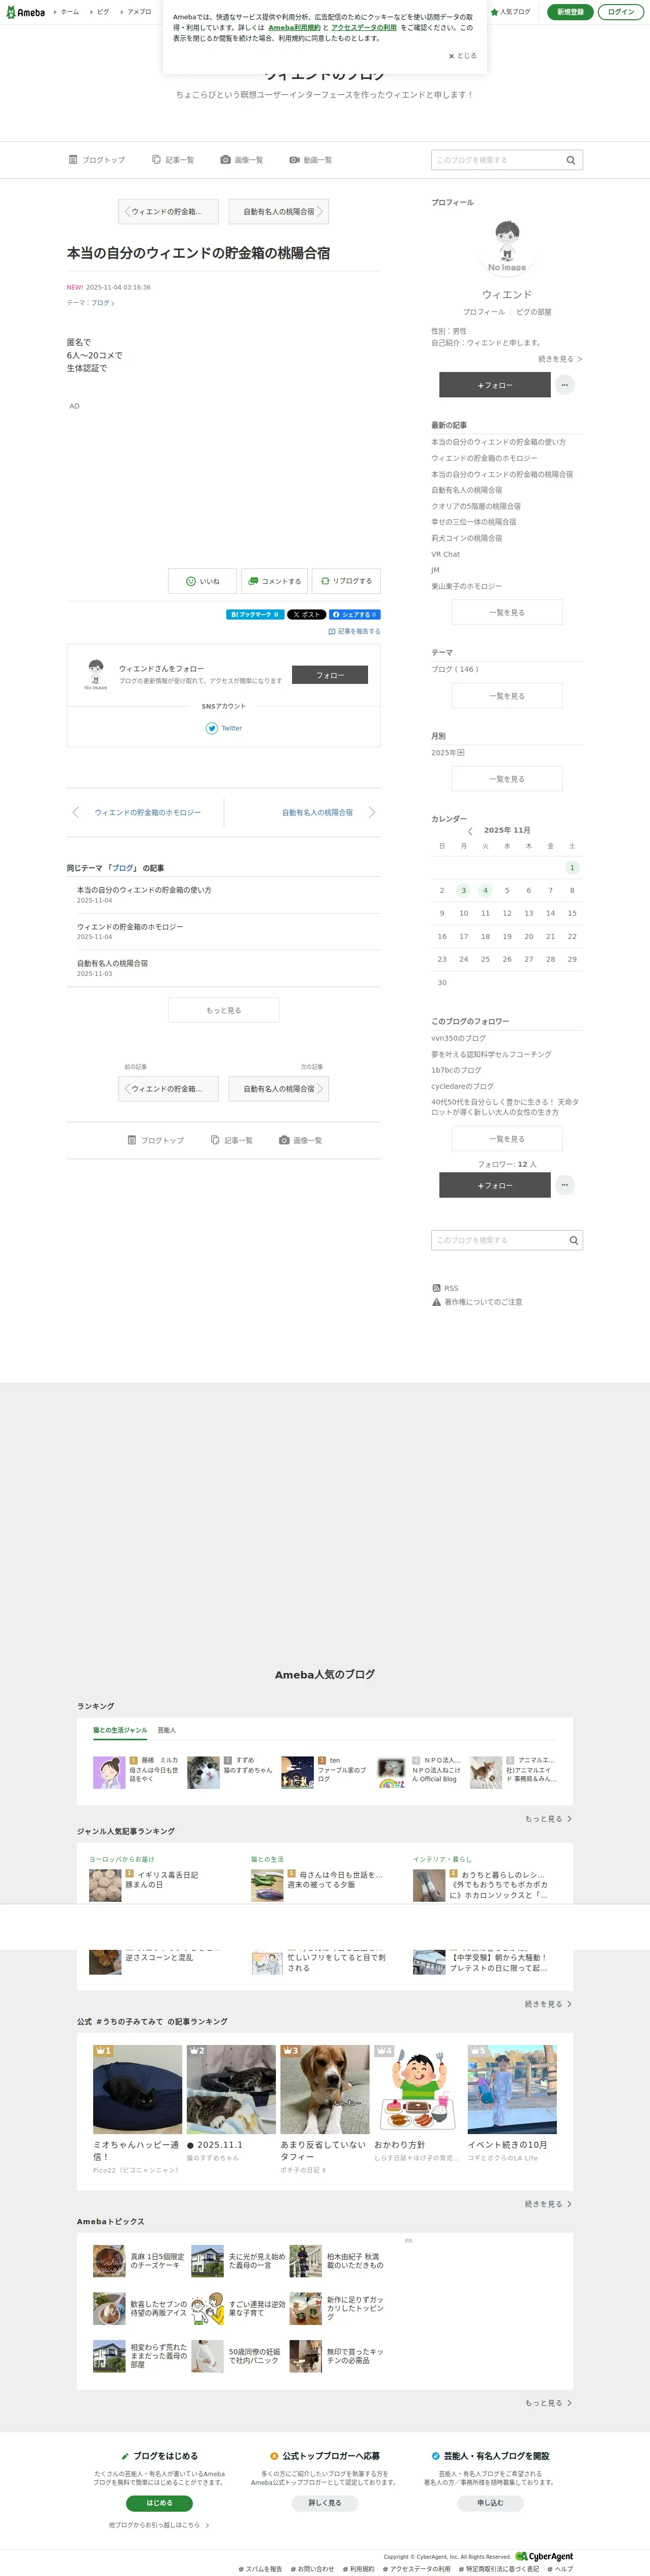
Task: Click the three-dots menu beside profile follow
Action: pos(565,385)
